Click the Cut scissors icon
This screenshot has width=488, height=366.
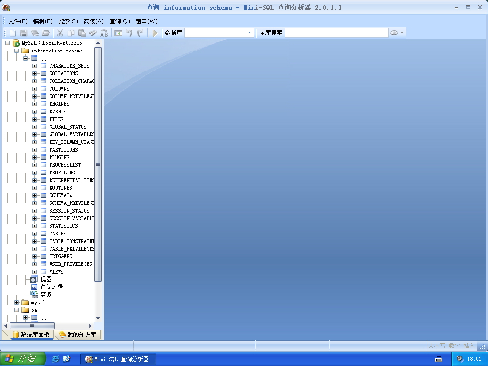60,33
